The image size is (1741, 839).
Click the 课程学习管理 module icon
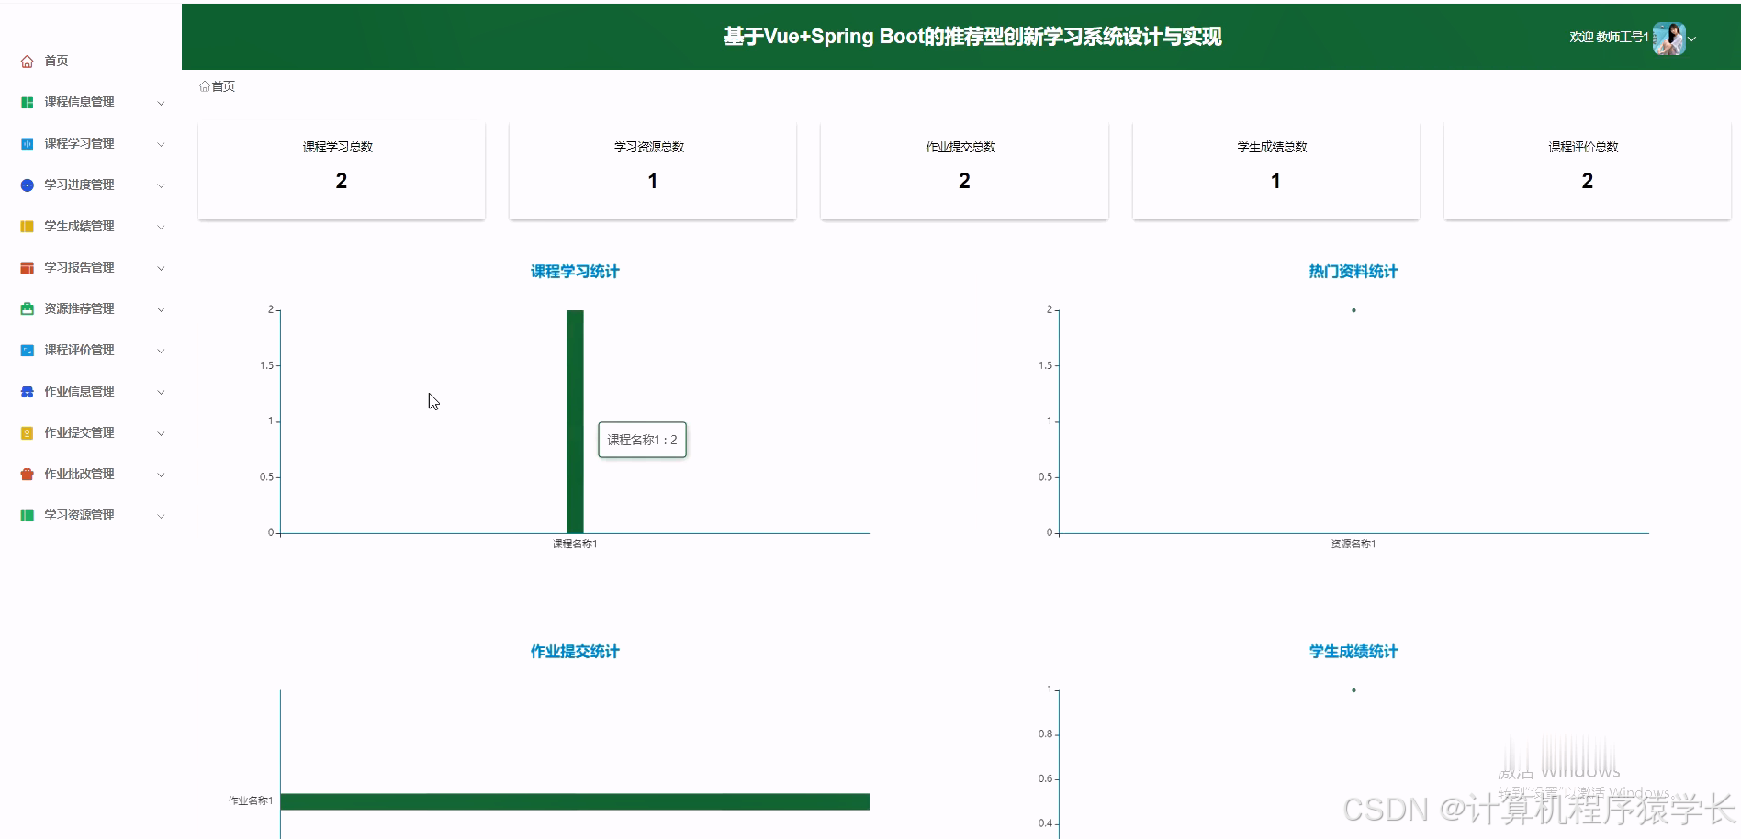(26, 143)
